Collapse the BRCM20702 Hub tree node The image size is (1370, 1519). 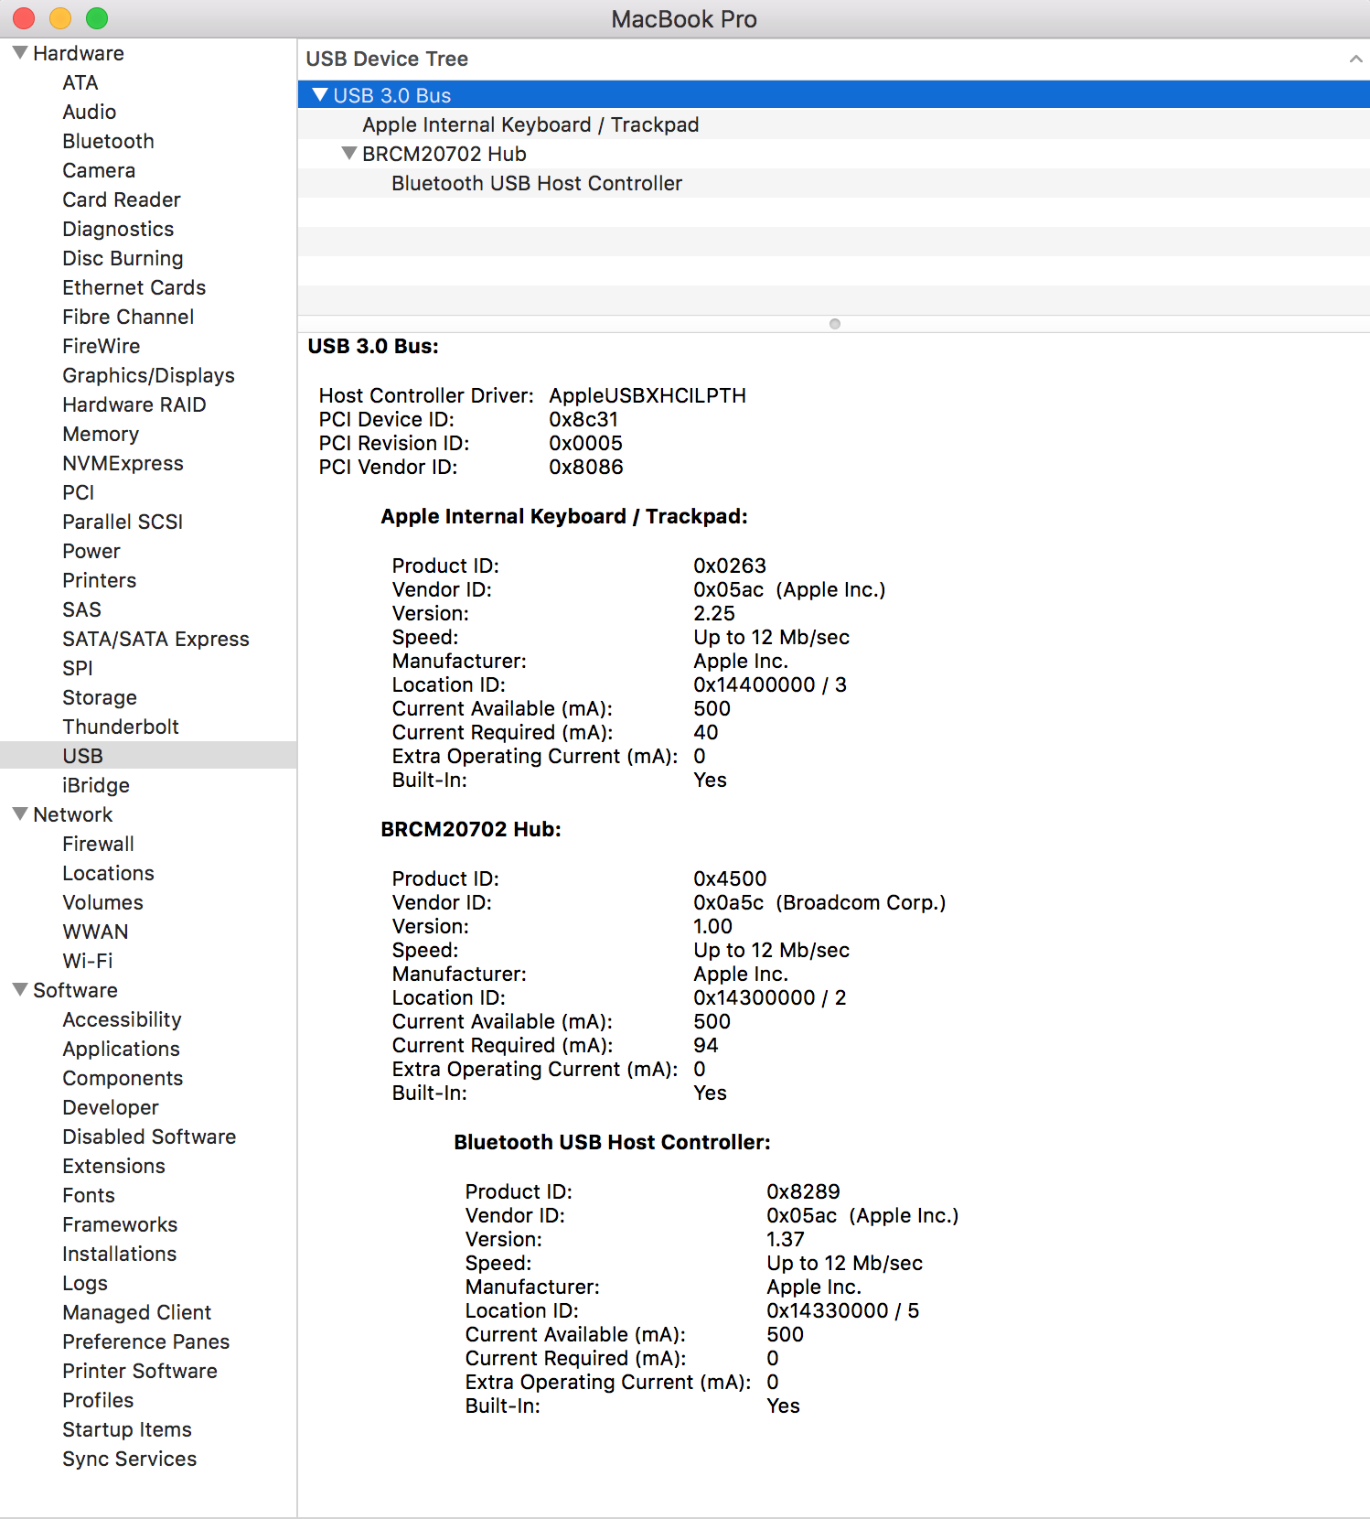click(349, 154)
